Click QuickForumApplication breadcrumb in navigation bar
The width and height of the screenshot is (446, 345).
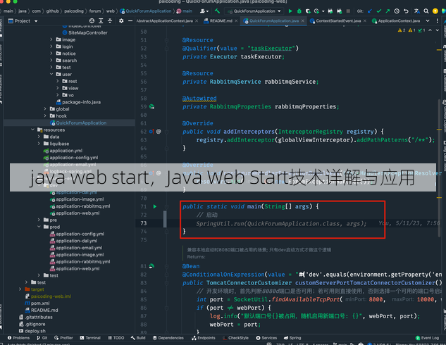pos(146,11)
